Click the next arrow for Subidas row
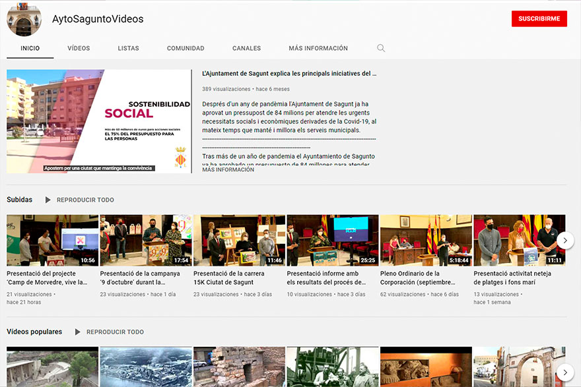The height and width of the screenshot is (387, 581). coord(565,240)
